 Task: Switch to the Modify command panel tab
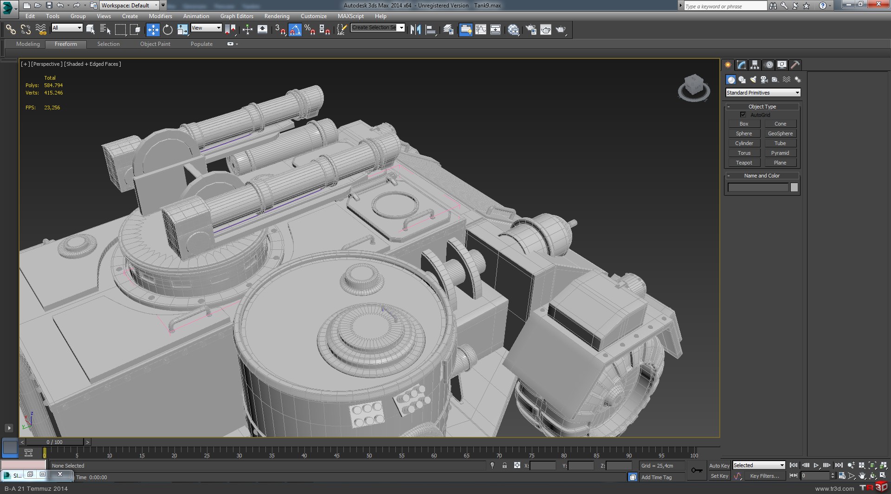[x=742, y=65]
